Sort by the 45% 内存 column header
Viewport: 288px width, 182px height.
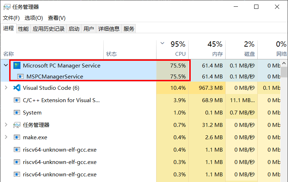[x=207, y=49]
